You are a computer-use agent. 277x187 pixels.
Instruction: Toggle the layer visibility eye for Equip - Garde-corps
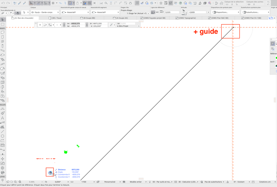32,12
